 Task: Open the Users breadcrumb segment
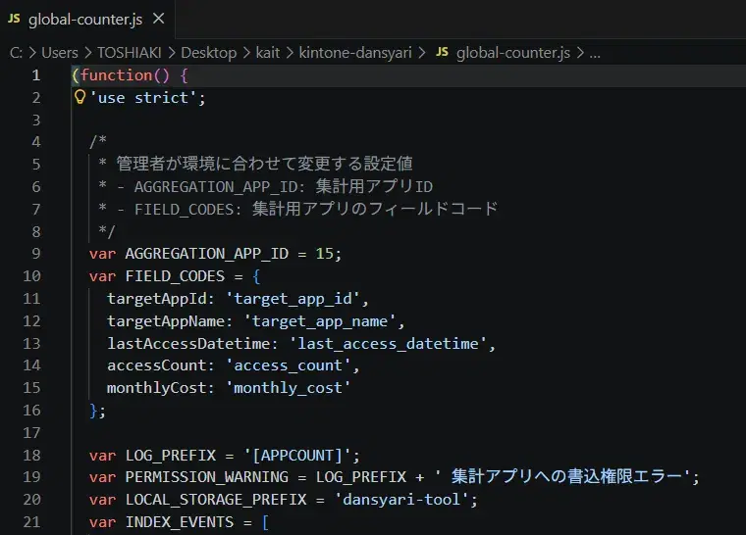click(x=60, y=52)
